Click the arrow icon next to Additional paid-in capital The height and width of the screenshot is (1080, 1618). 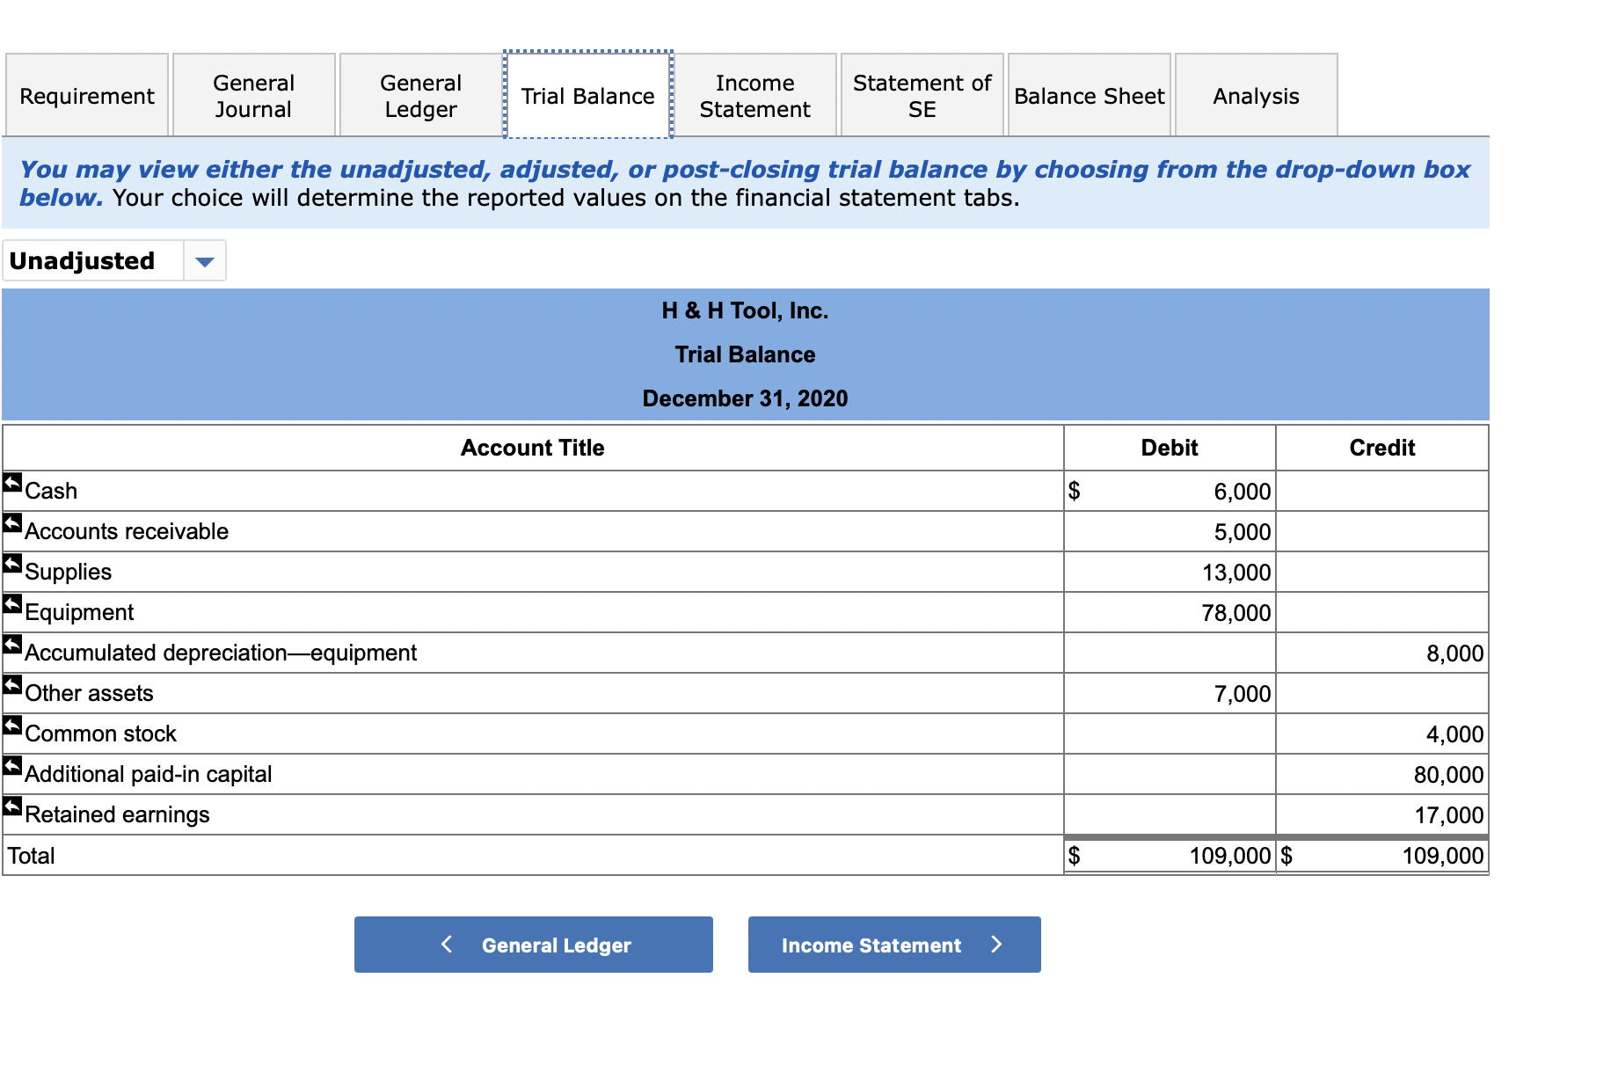(12, 765)
